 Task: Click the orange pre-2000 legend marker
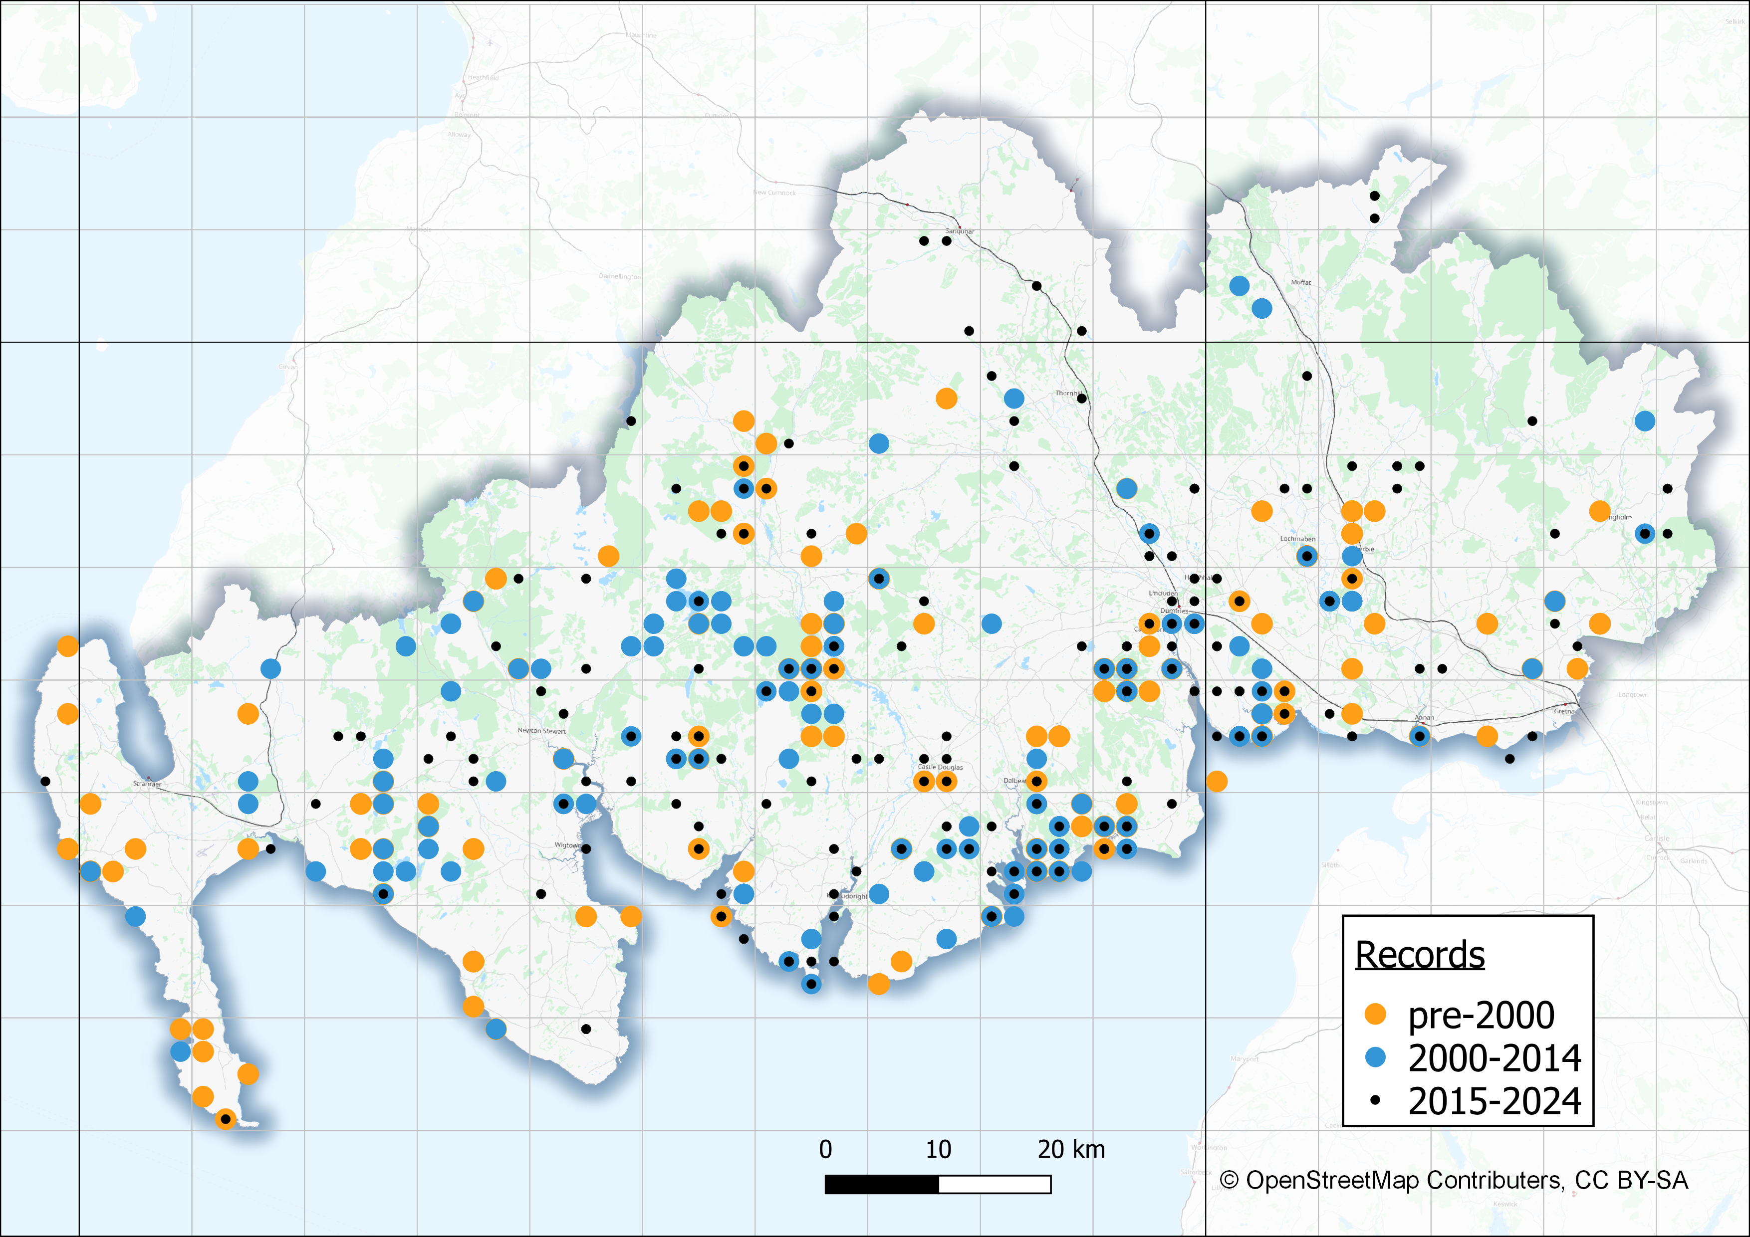coord(1375,1014)
